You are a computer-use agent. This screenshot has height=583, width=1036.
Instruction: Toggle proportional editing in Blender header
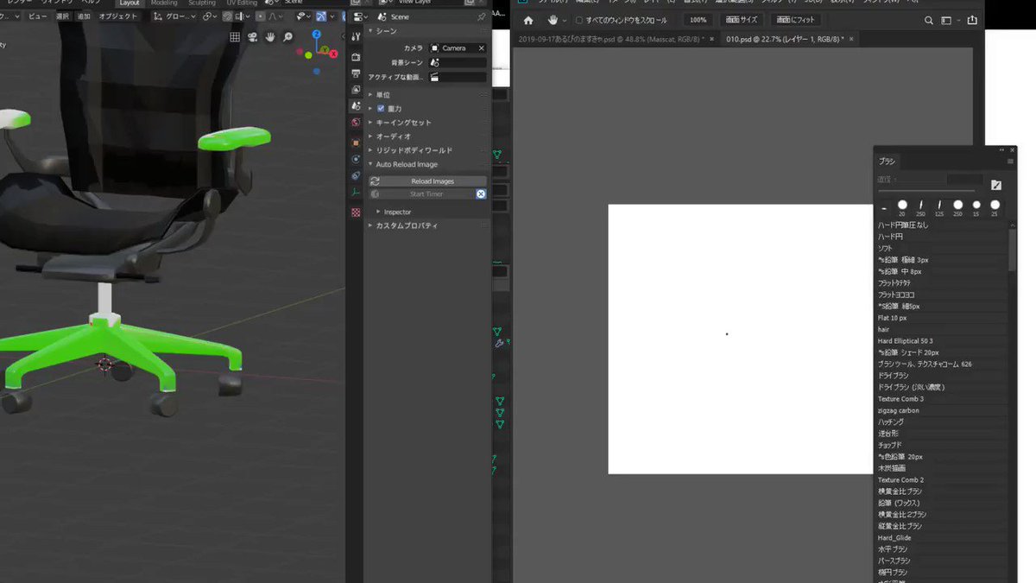261,16
